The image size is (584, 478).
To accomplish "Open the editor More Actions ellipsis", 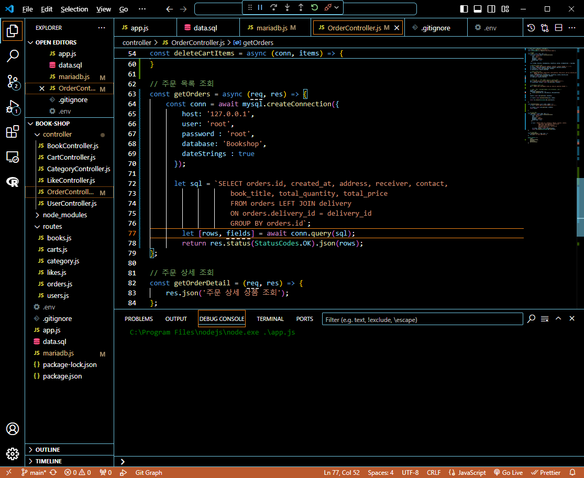I will click(x=572, y=28).
